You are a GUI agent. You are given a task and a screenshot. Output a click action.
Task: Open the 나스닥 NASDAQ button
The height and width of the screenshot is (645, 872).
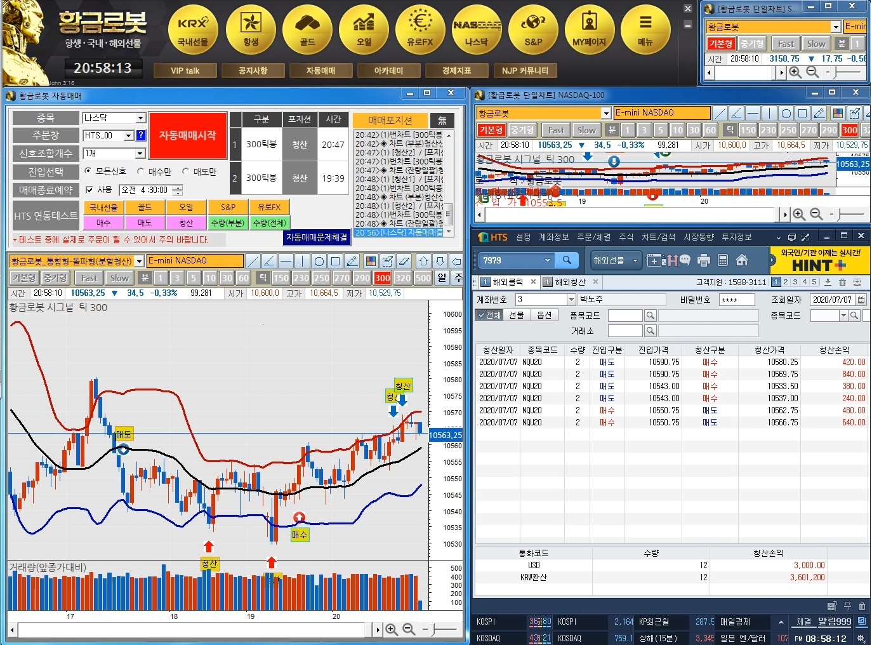(x=477, y=30)
